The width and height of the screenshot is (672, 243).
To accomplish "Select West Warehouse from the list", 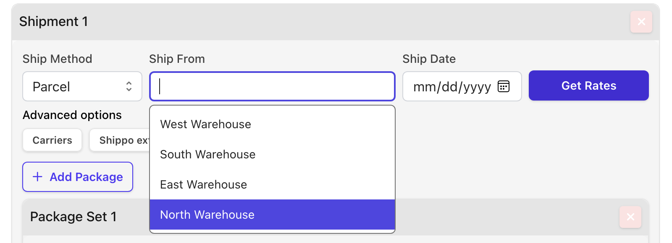I will (206, 124).
